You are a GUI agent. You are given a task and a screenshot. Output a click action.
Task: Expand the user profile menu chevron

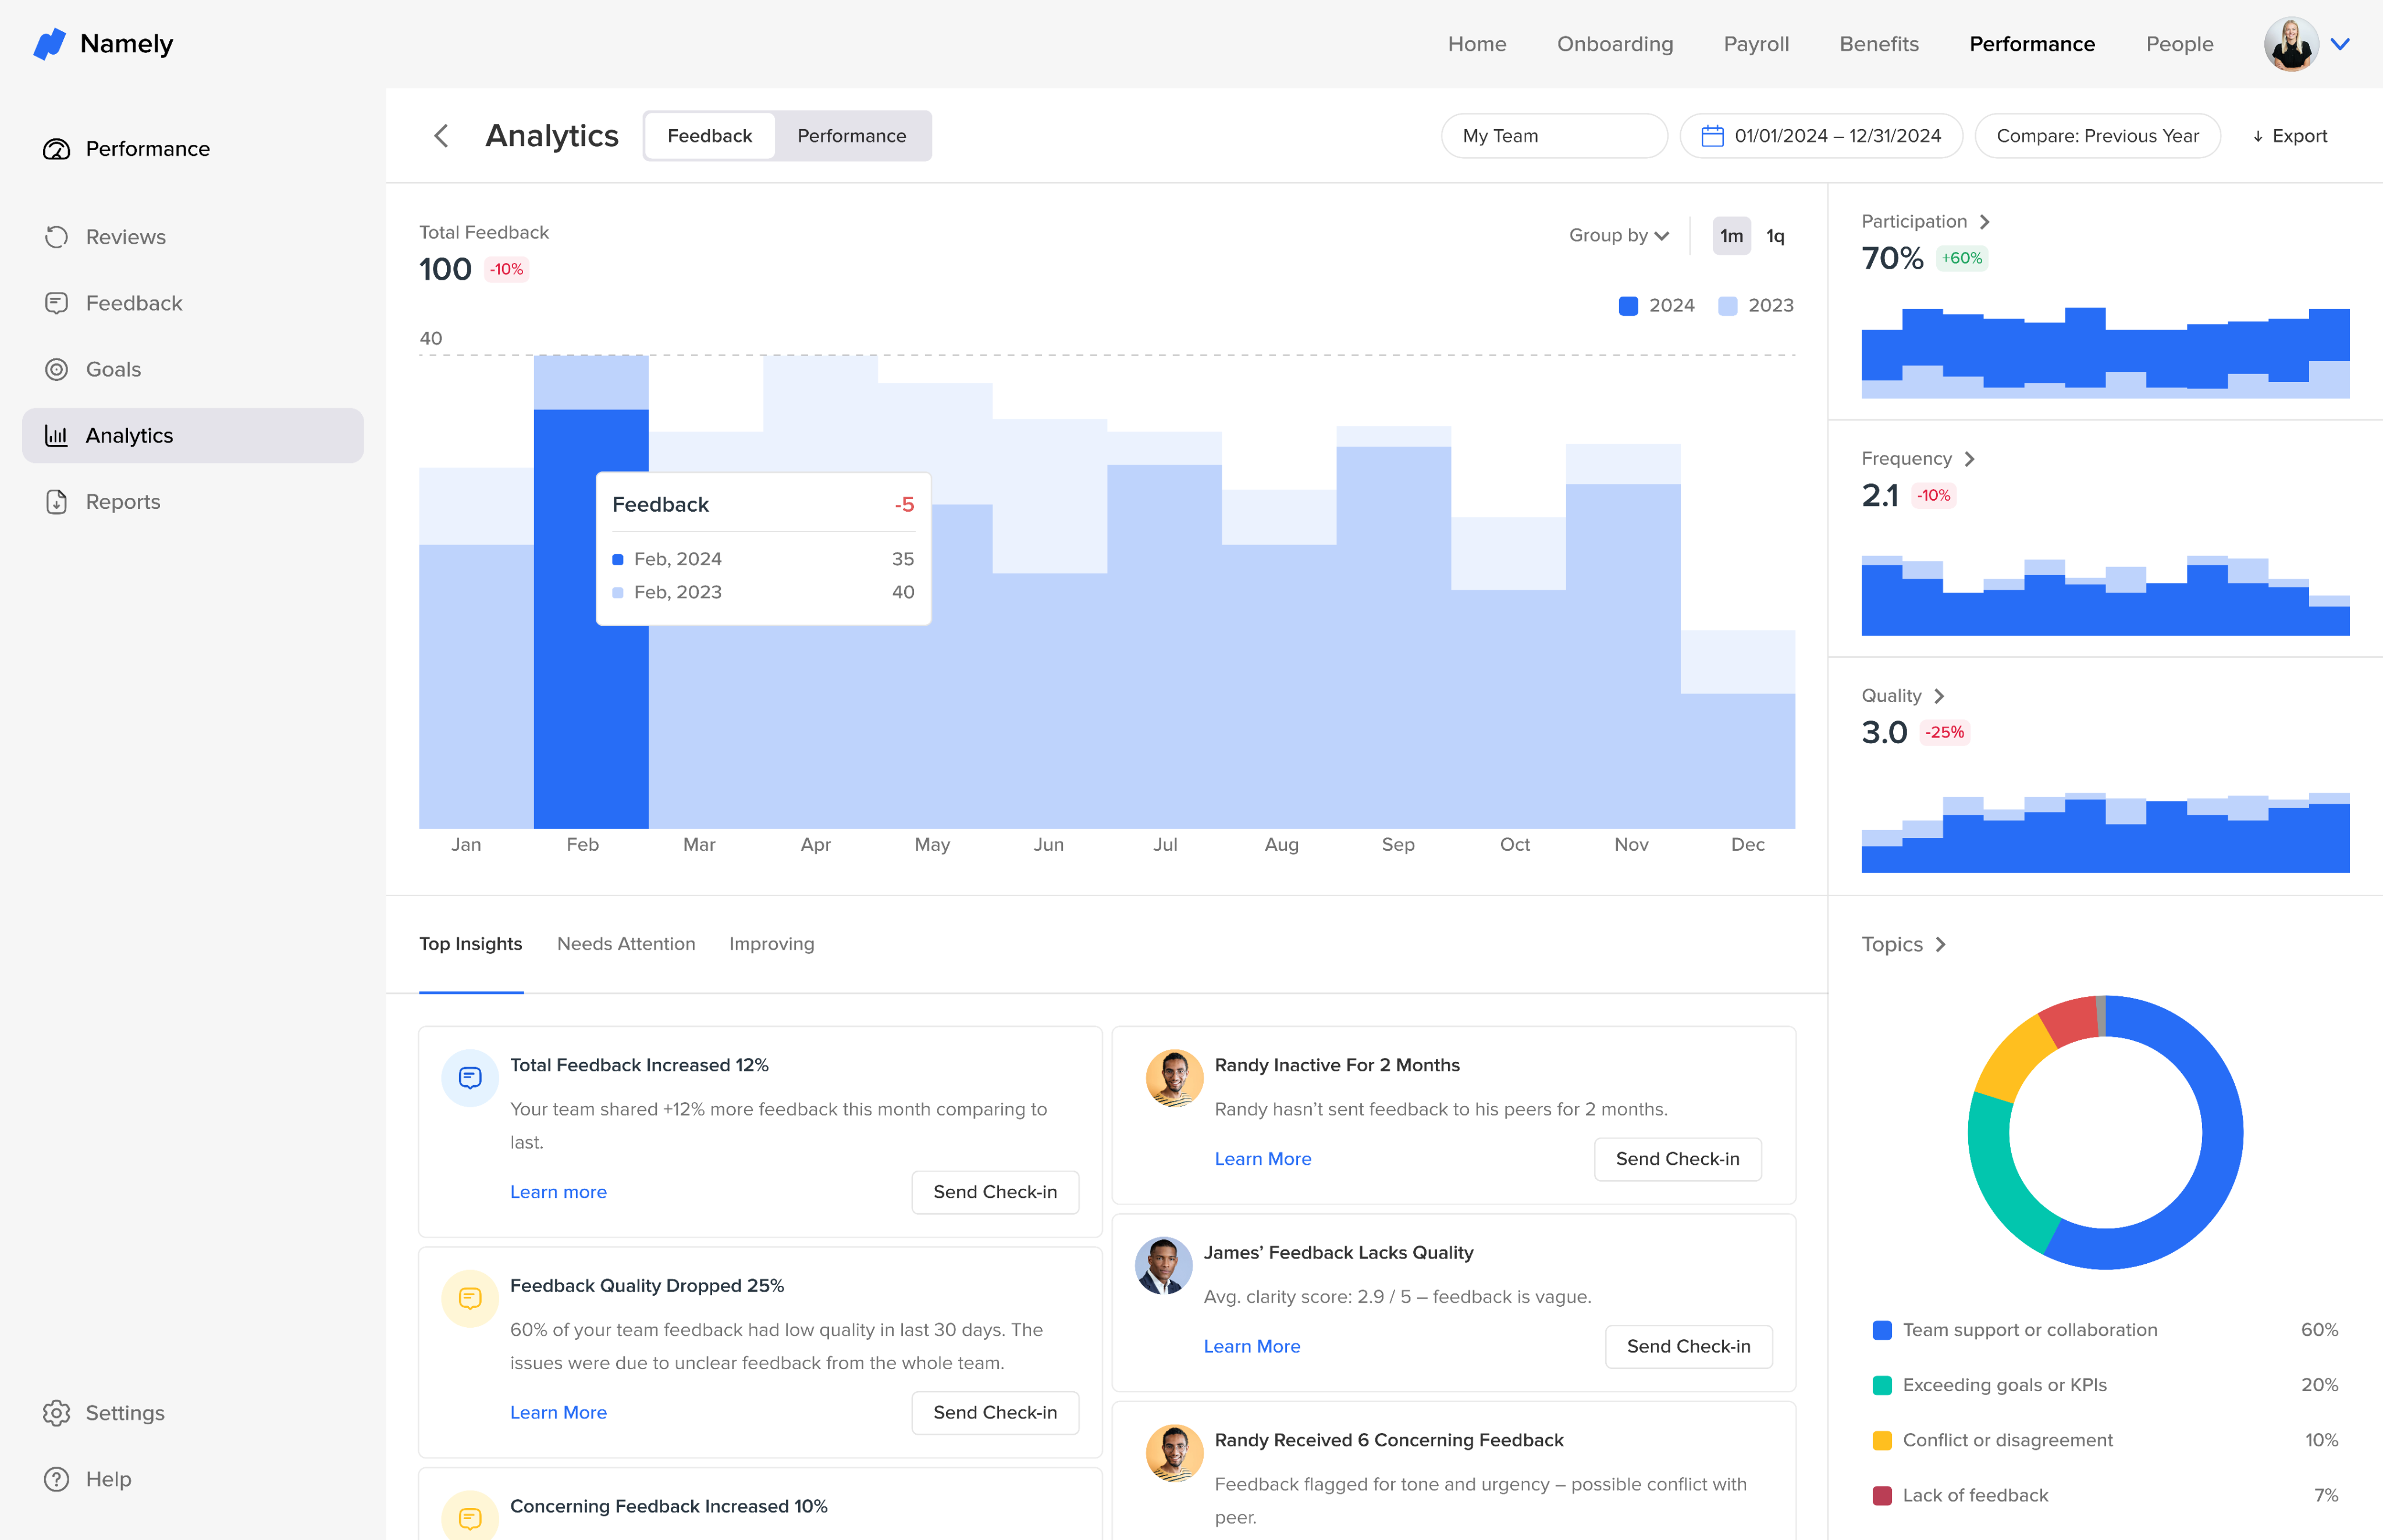point(2340,44)
